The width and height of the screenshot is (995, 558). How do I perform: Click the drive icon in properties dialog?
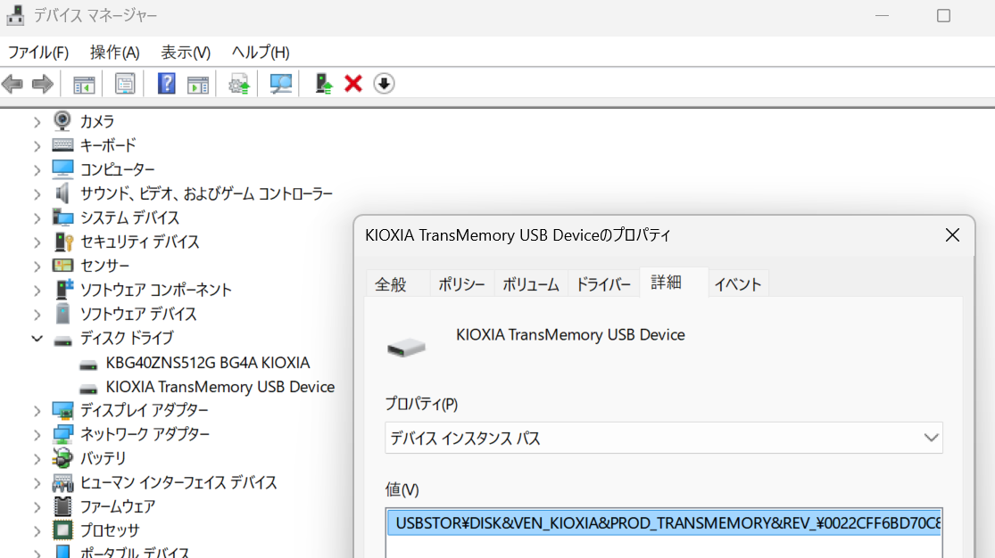click(x=406, y=348)
